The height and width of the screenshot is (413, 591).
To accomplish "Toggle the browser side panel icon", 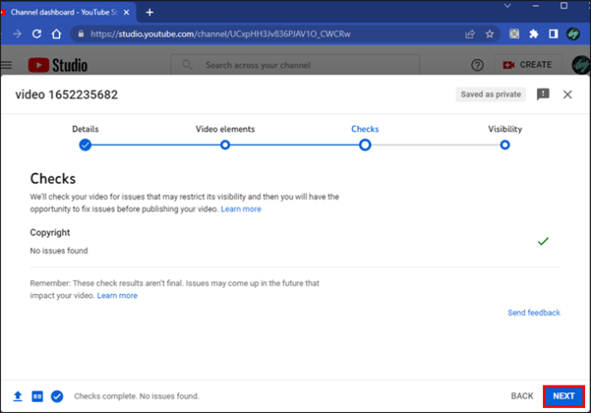I will pyautogui.click(x=553, y=34).
